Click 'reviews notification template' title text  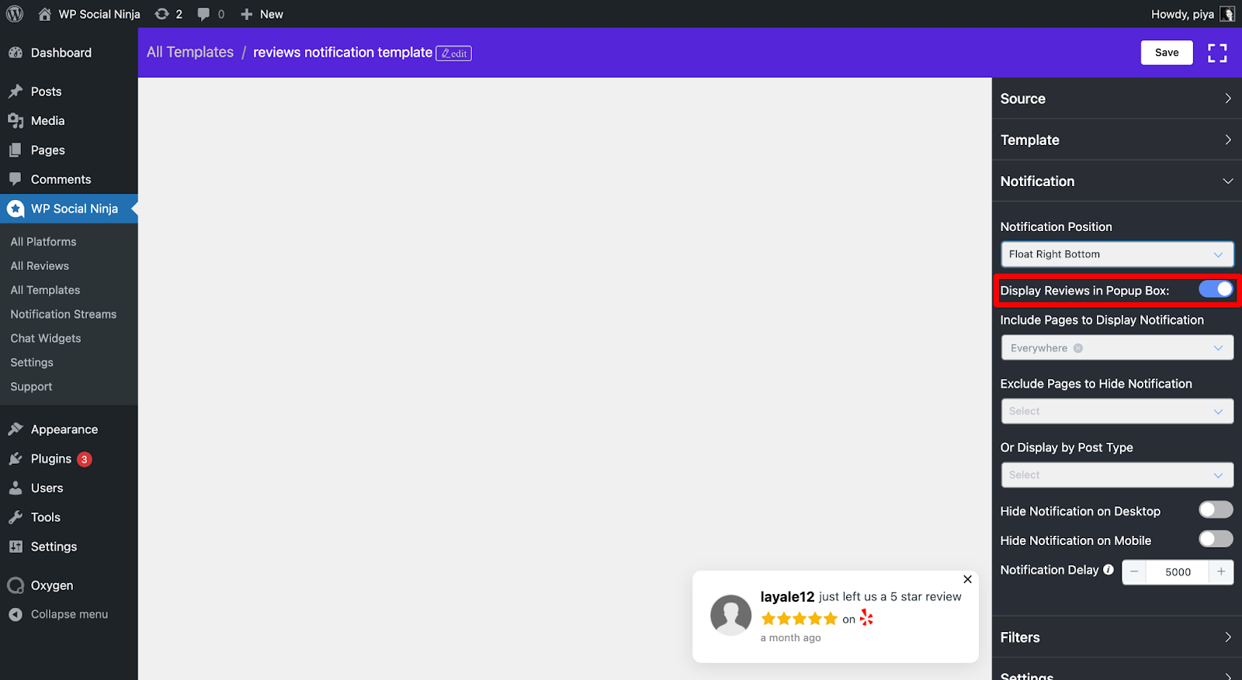(342, 52)
